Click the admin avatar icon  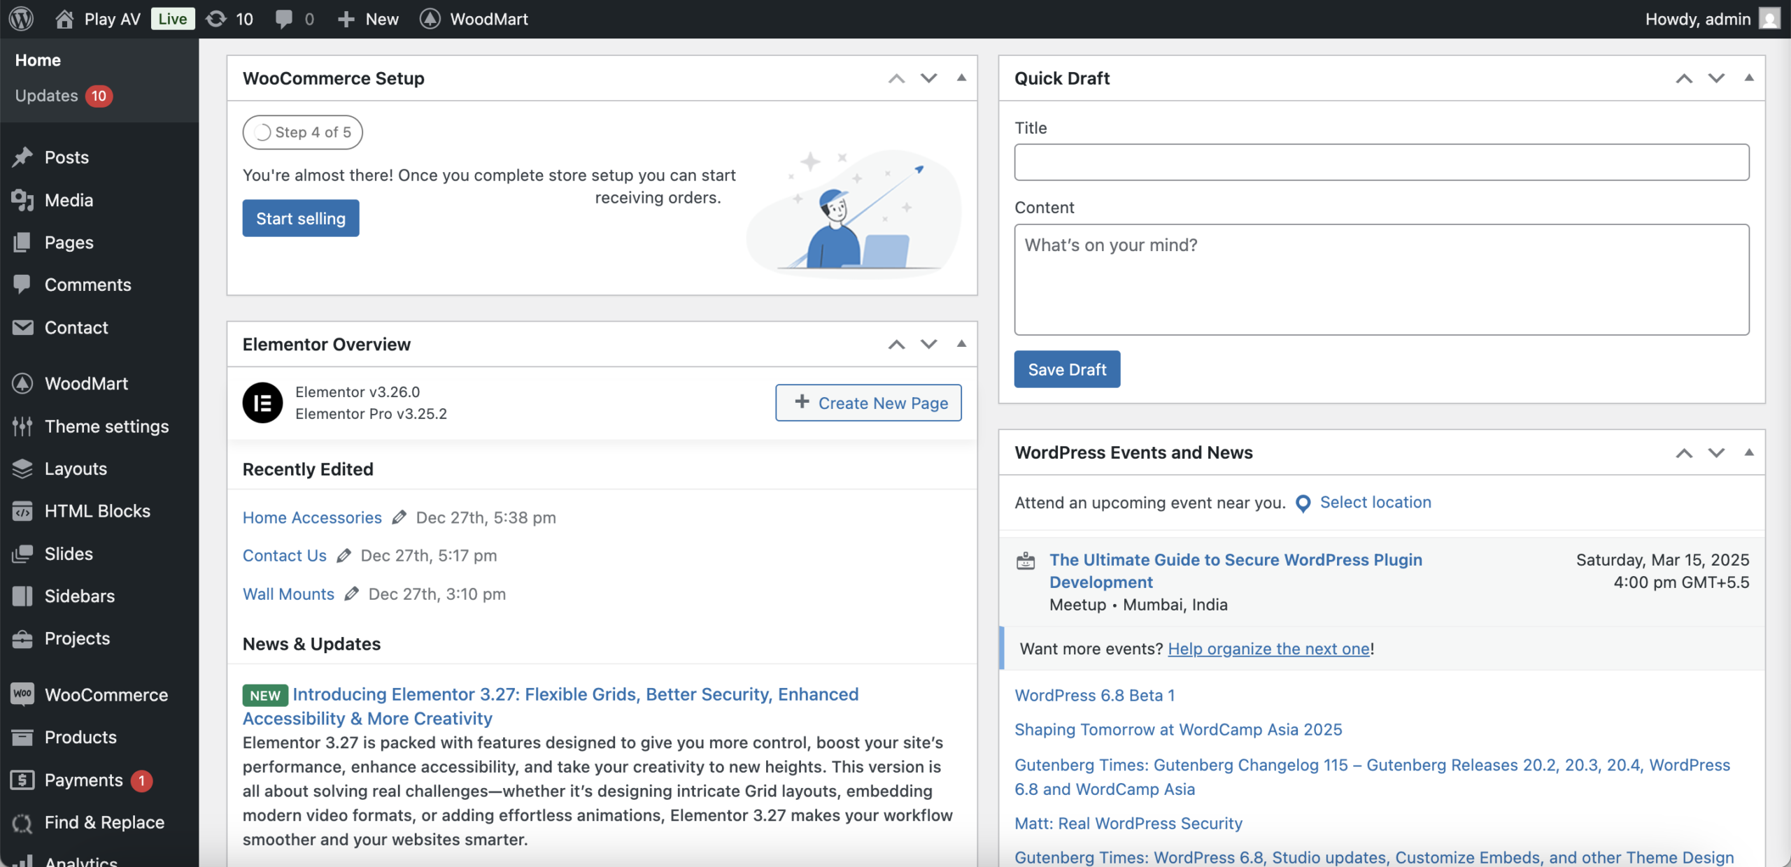1769,19
